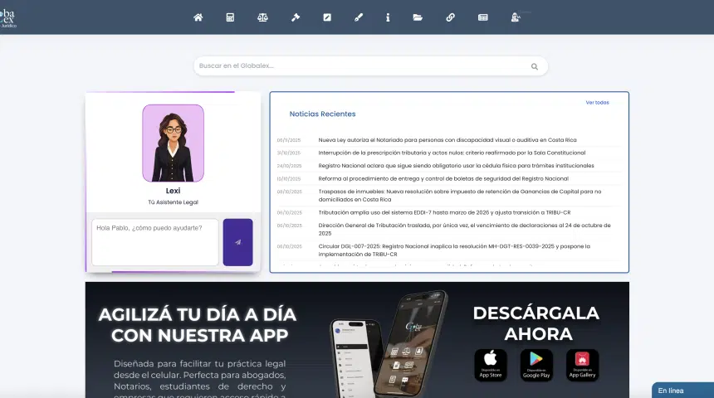Click the balance scales icon

pyautogui.click(x=263, y=17)
